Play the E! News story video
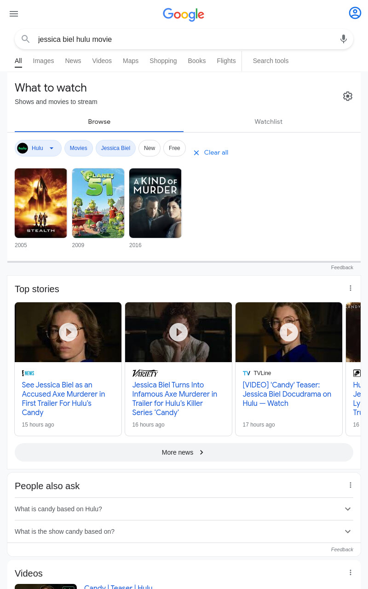The width and height of the screenshot is (368, 589). [68, 332]
